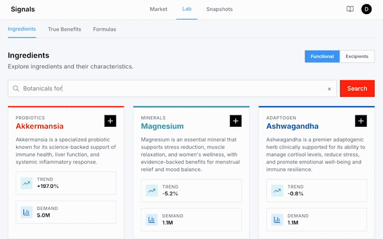The height and width of the screenshot is (239, 383).
Task: Open the book documentation icon
Action: pos(350,10)
